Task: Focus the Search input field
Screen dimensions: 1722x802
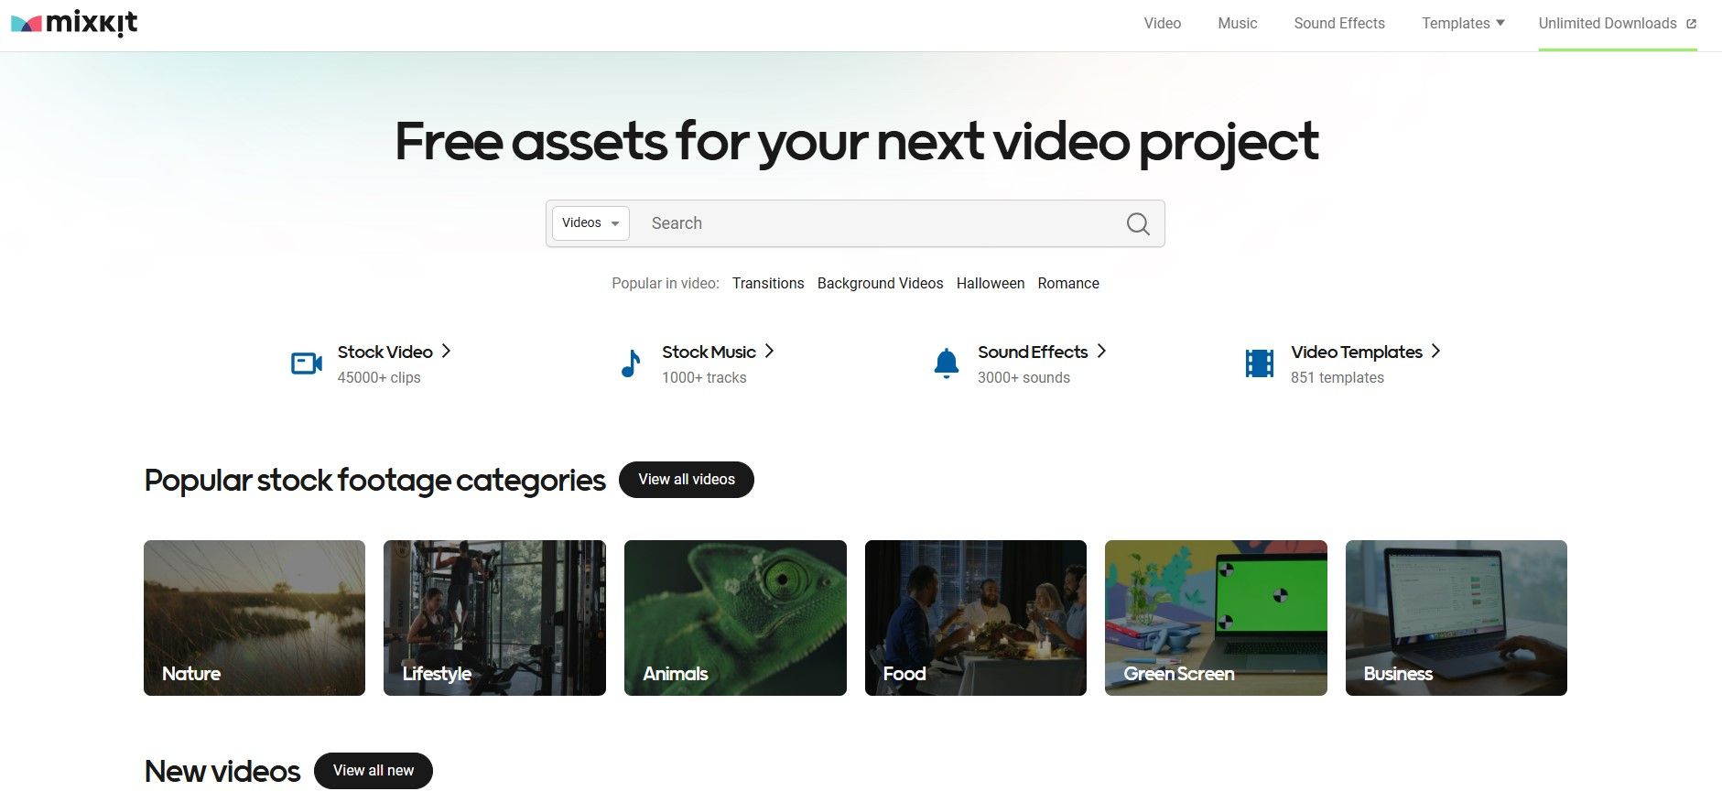Action: pyautogui.click(x=879, y=223)
